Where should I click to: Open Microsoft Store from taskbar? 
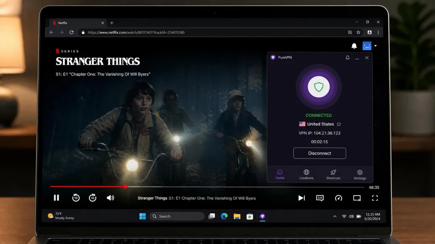250,216
